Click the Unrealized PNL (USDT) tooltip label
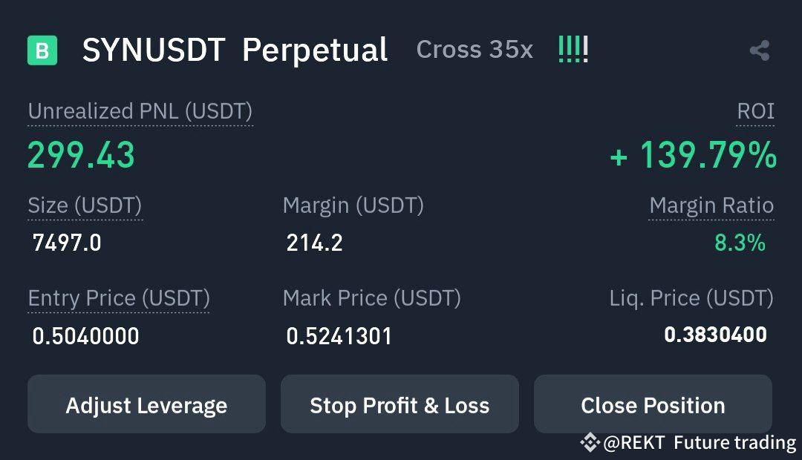This screenshot has width=802, height=460. pyautogui.click(x=140, y=111)
